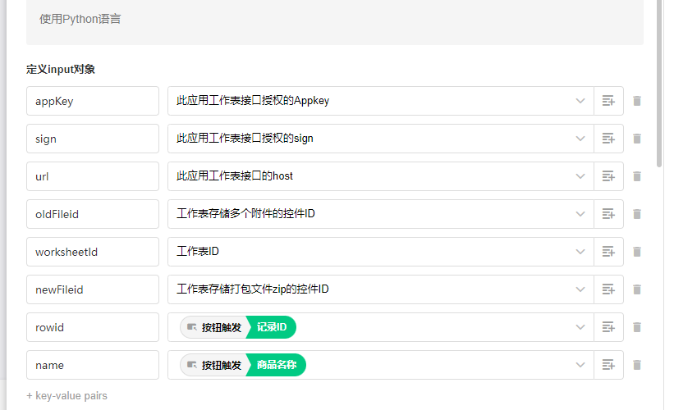The height and width of the screenshot is (410, 674).
Task: Click the 商品名称 green tag
Action: [277, 365]
